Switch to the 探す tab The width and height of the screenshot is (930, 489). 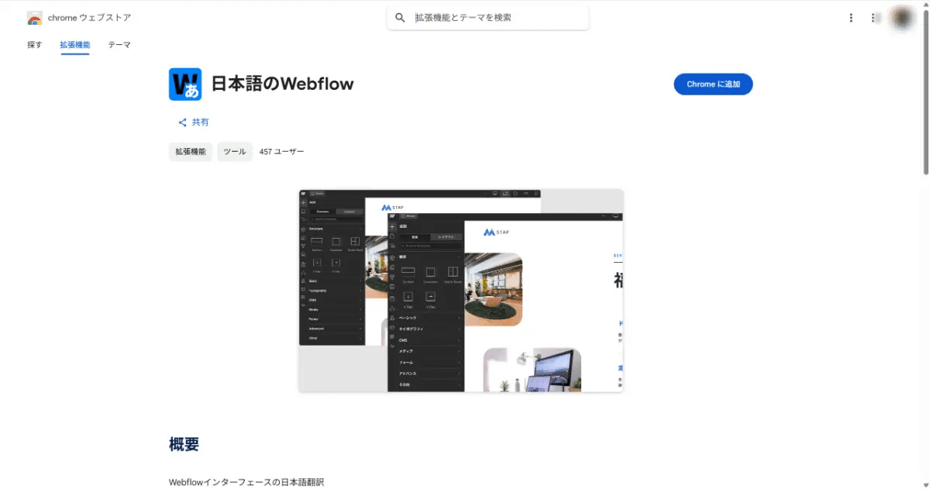click(34, 45)
